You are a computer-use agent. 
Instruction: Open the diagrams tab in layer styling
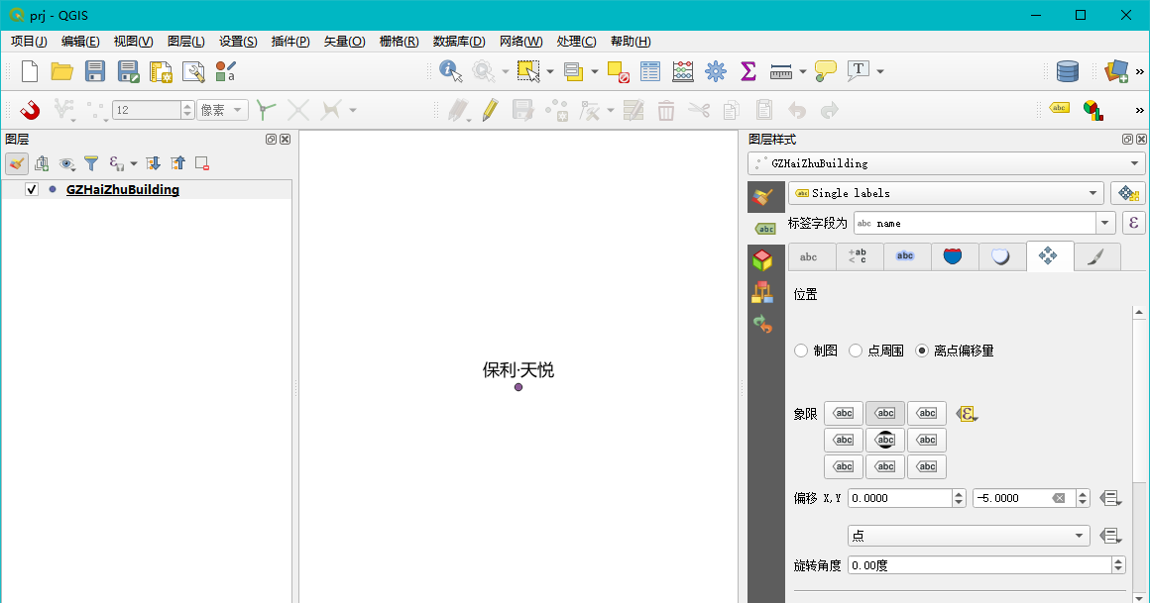coord(762,292)
